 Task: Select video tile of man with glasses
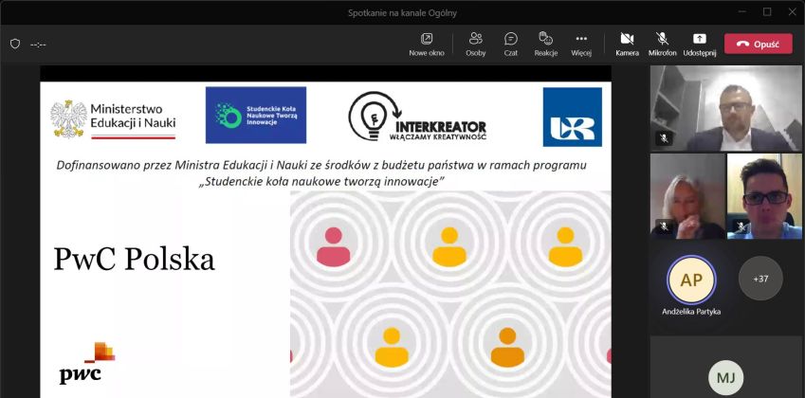click(x=763, y=196)
